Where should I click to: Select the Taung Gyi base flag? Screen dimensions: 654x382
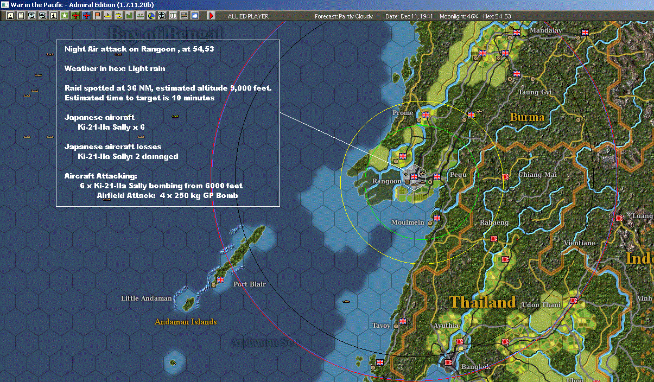click(517, 73)
